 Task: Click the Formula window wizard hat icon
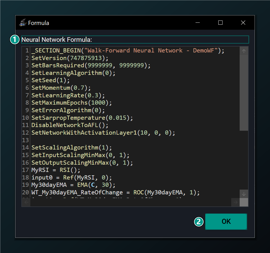(23, 23)
